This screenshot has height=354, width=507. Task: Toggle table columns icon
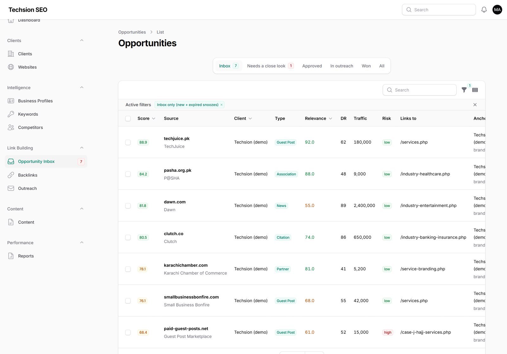(475, 90)
